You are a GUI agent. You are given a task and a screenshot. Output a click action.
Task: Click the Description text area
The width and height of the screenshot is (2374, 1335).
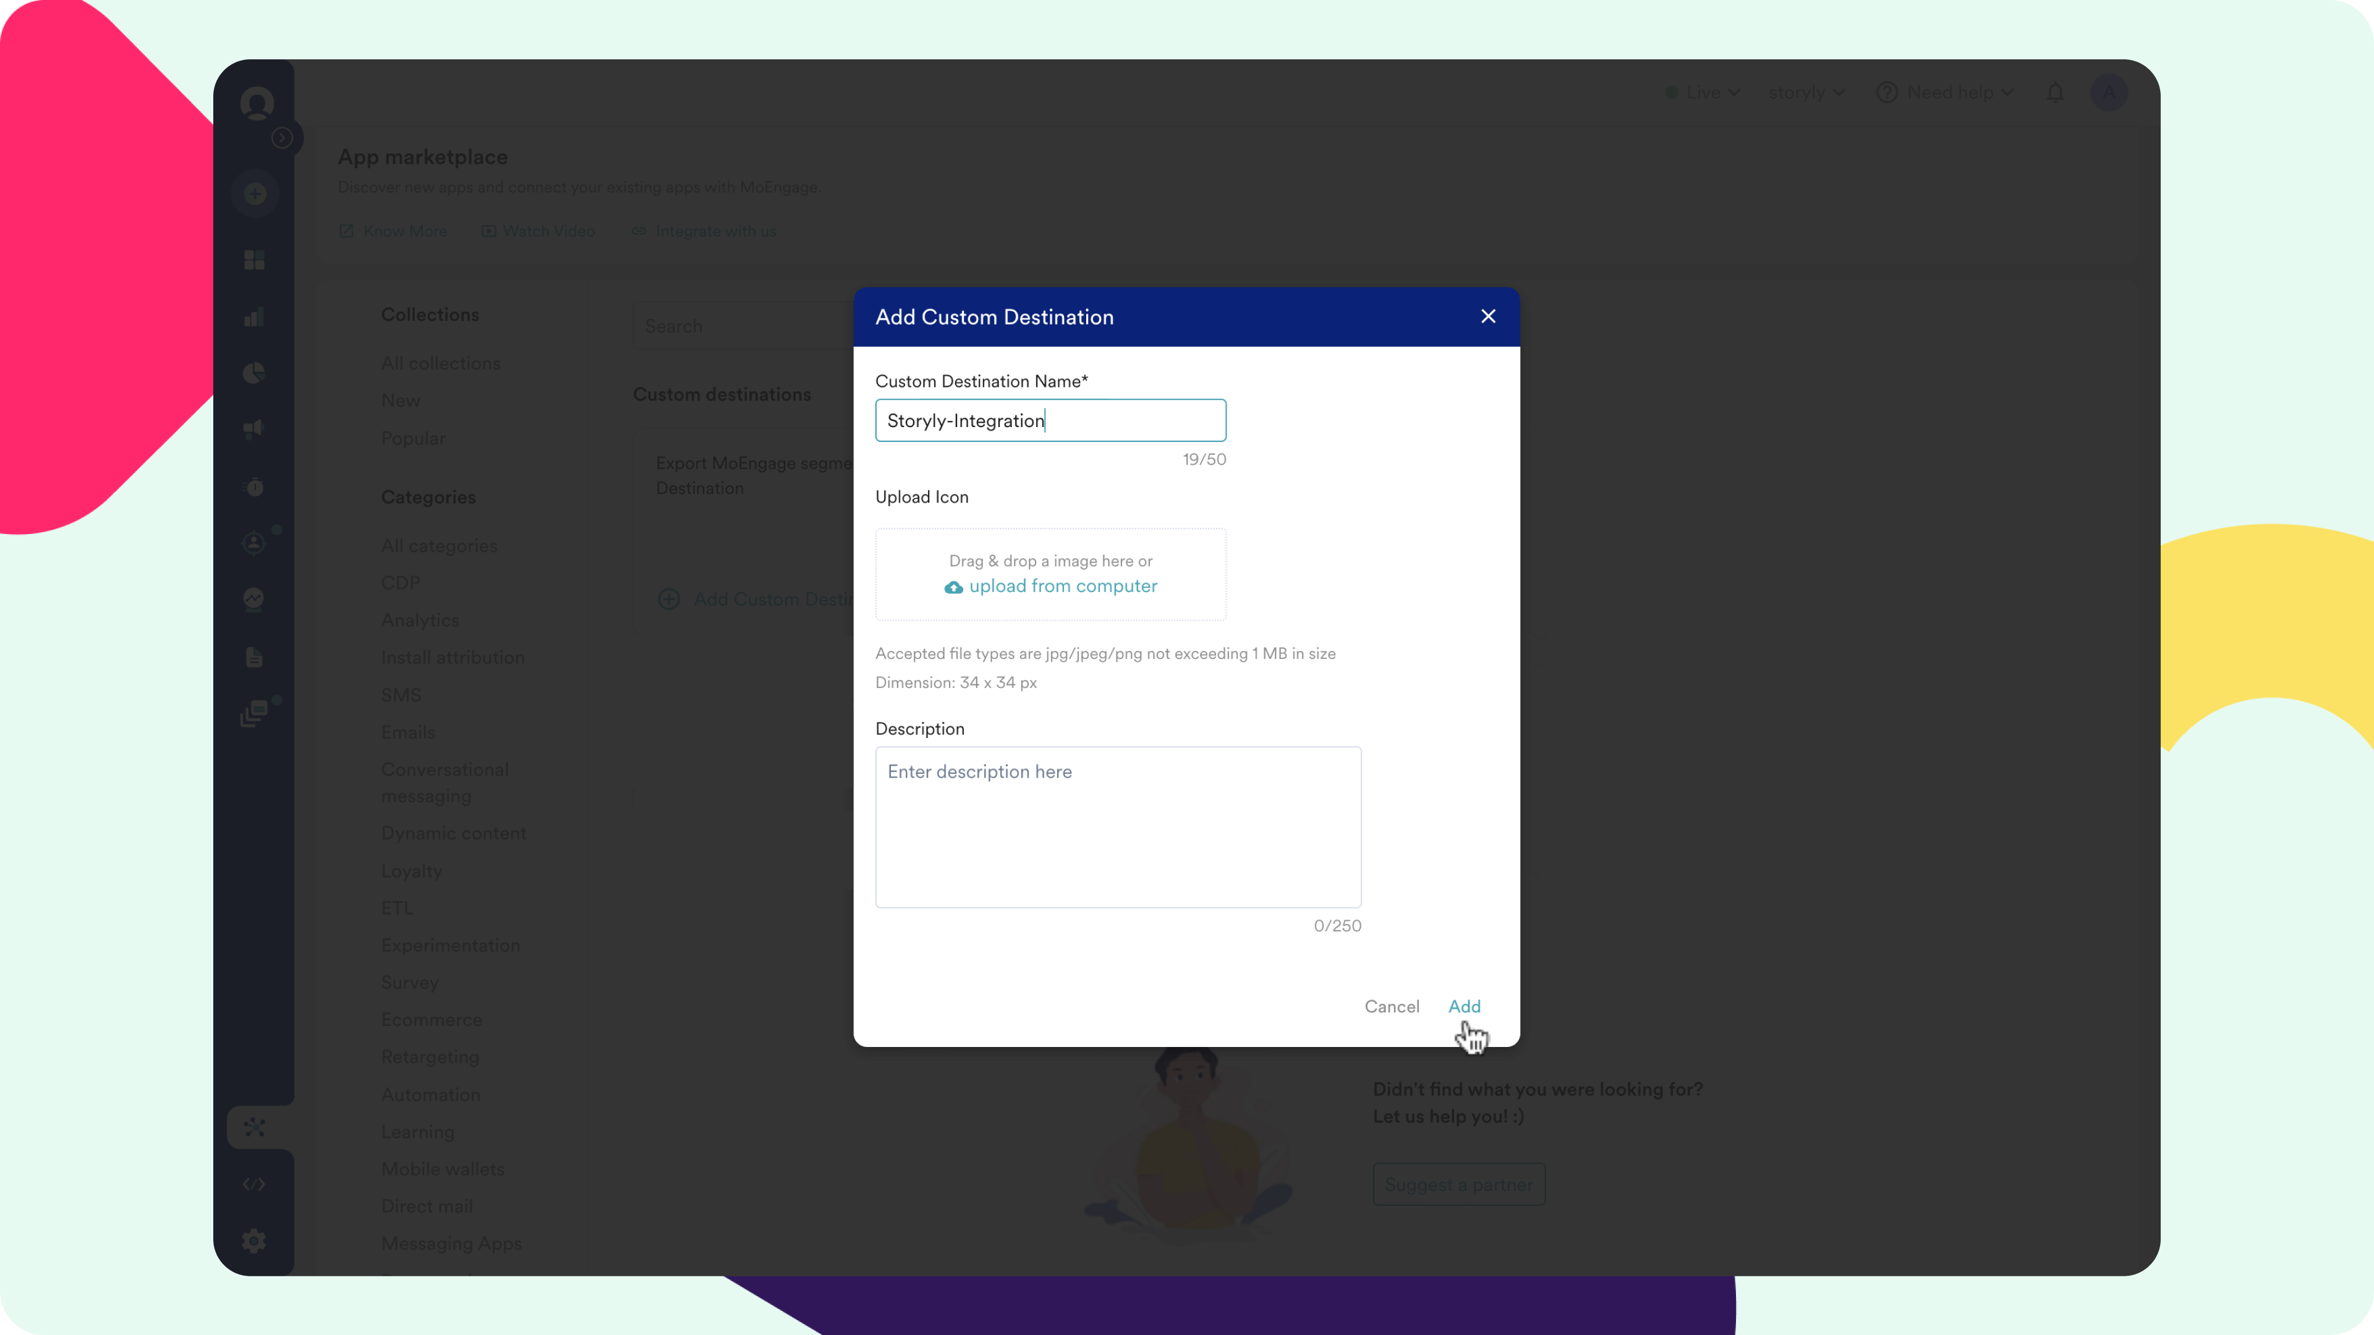[1117, 826]
